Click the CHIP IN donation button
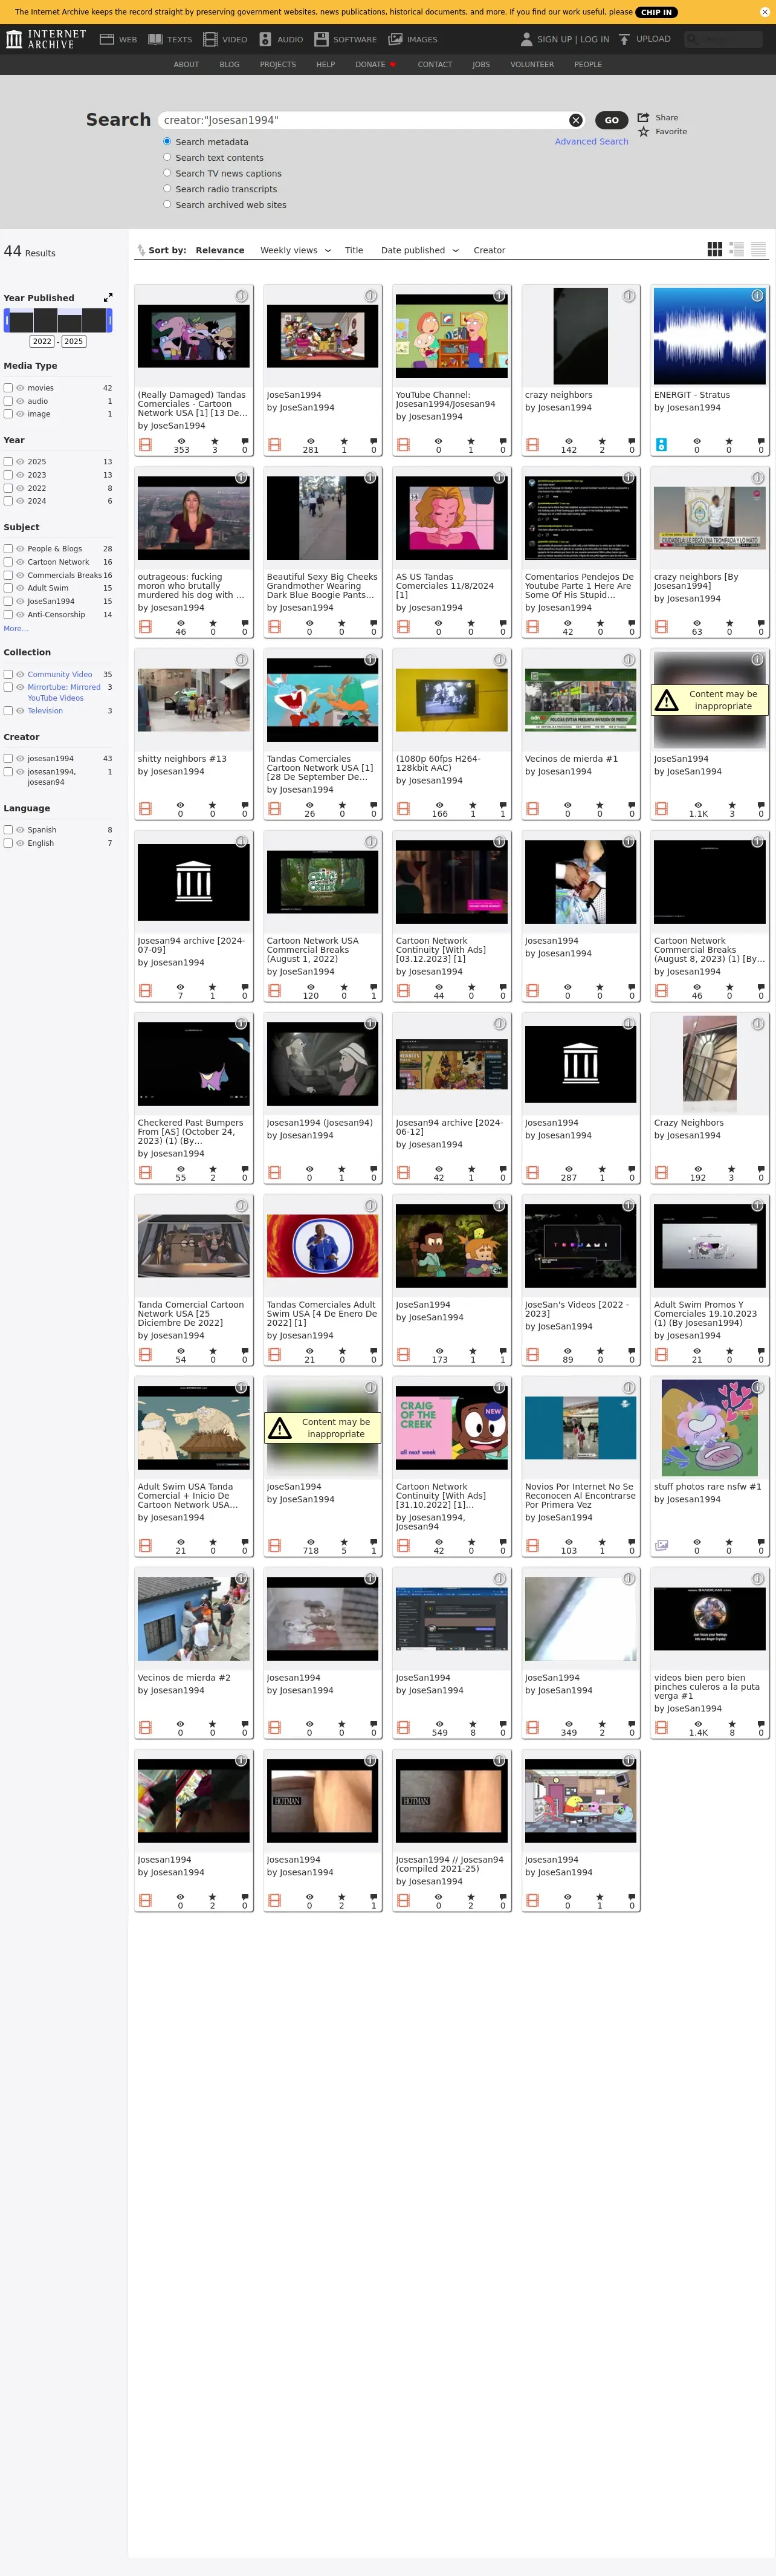 [657, 12]
